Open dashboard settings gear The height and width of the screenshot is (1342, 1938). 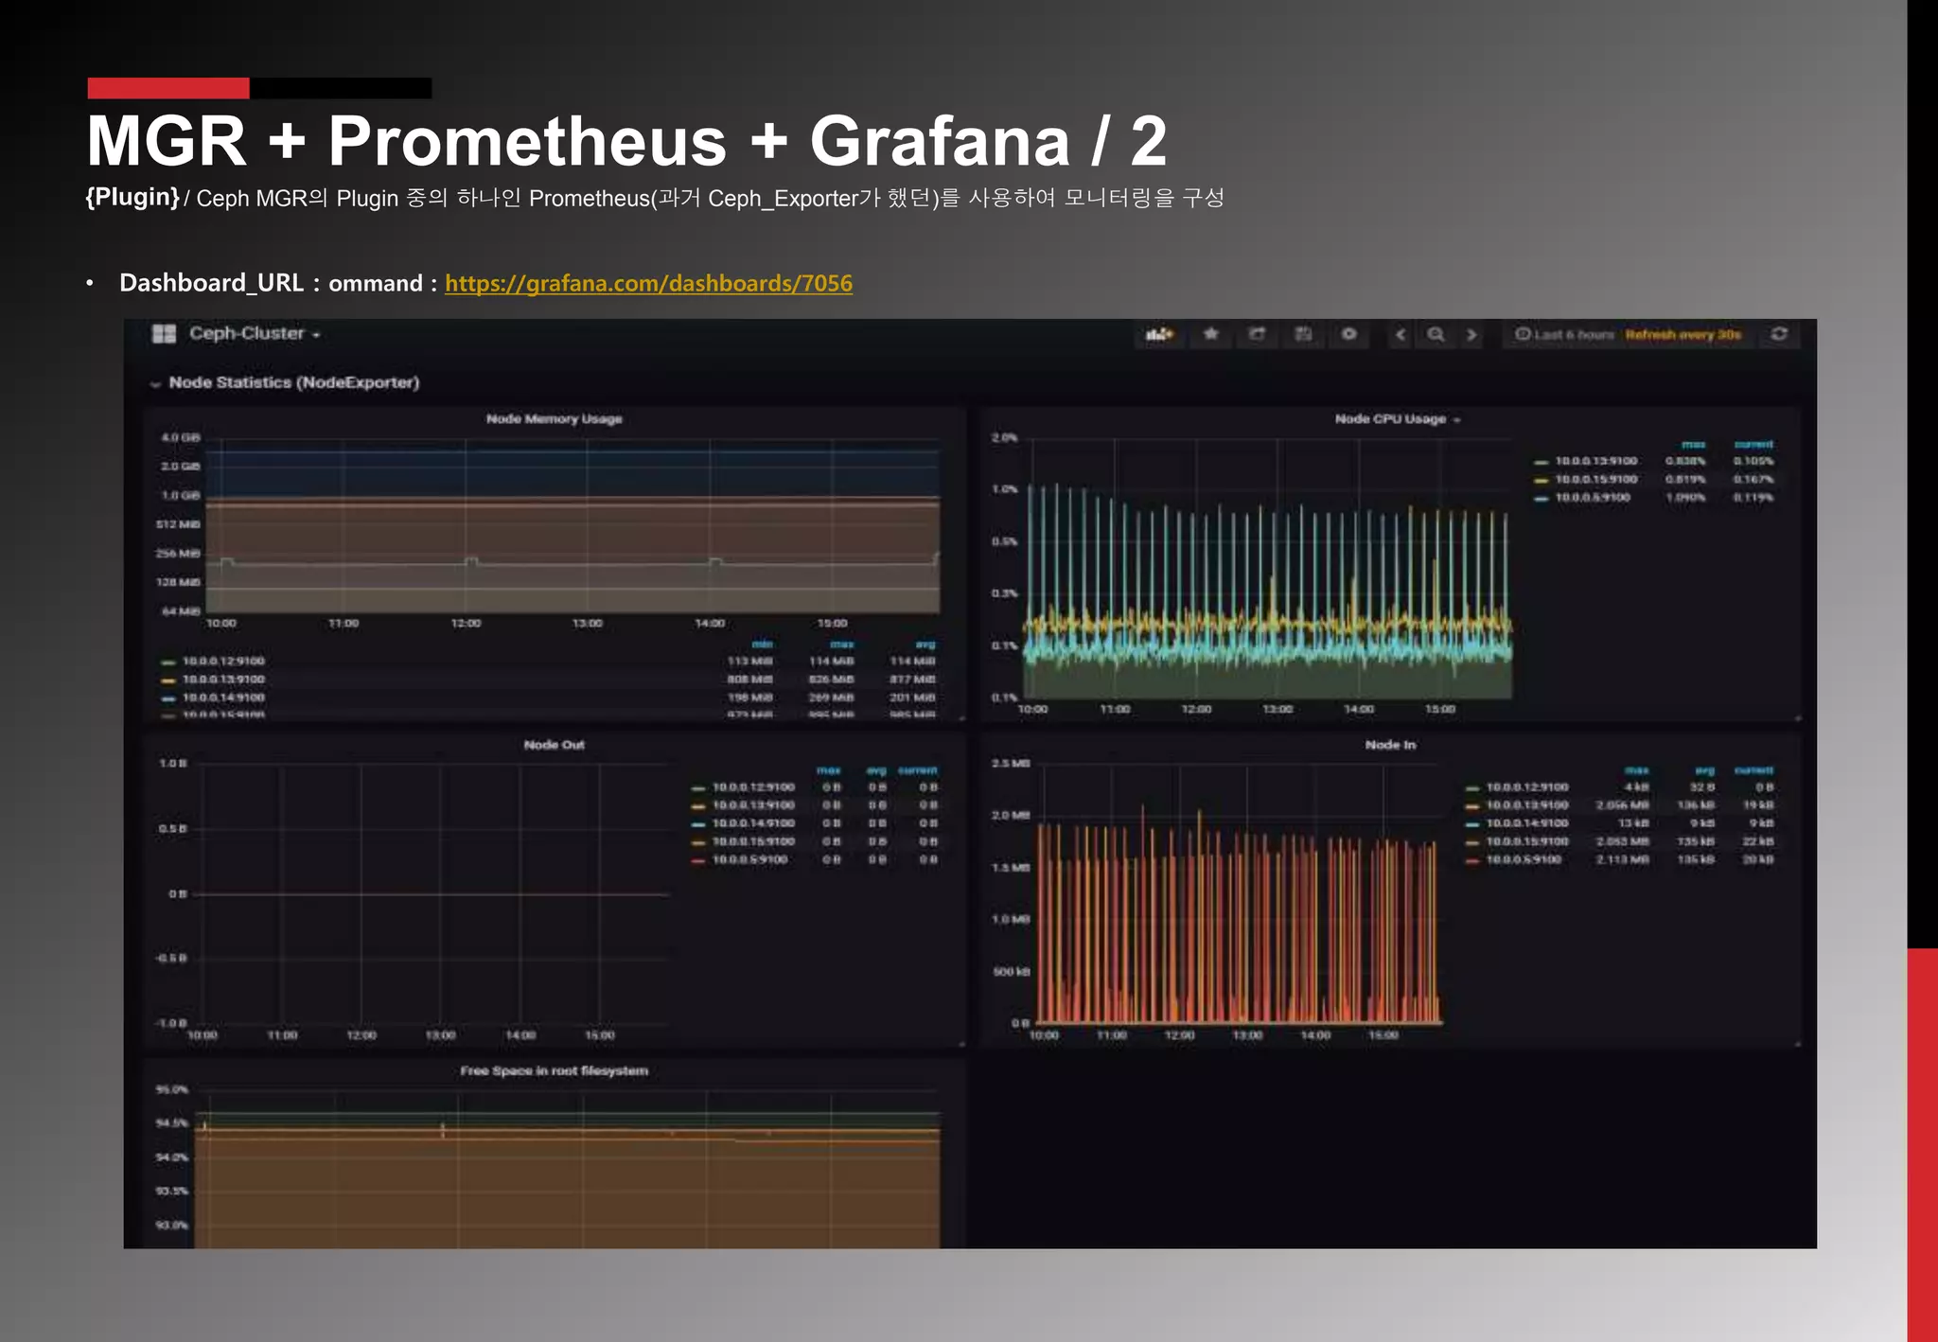tap(1349, 334)
